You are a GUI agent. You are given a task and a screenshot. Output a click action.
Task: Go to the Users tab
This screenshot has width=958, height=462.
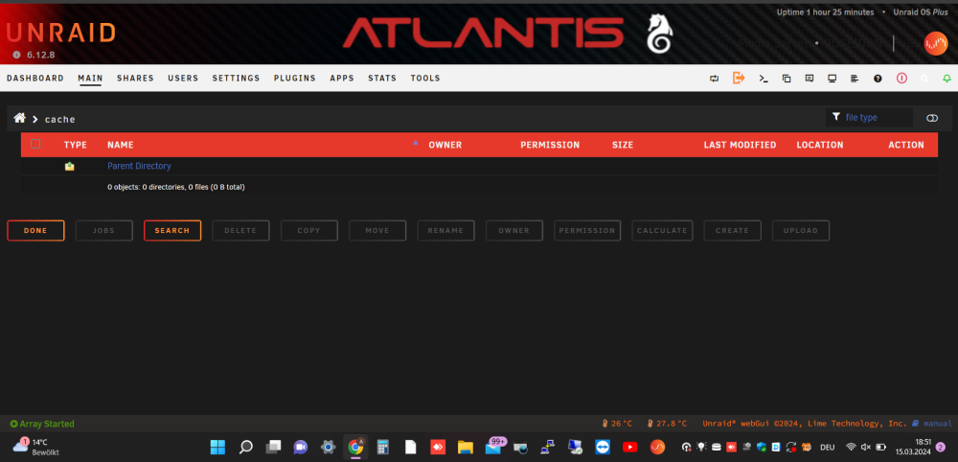[183, 79]
